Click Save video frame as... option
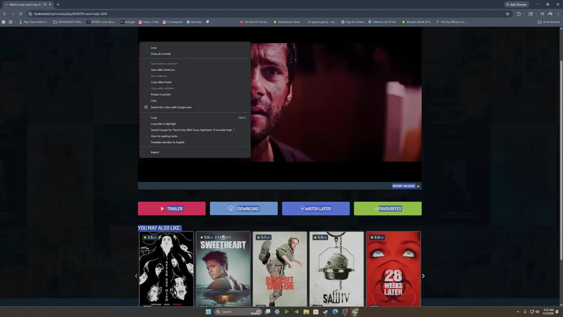Screen dimensions: 563x317 195,70
